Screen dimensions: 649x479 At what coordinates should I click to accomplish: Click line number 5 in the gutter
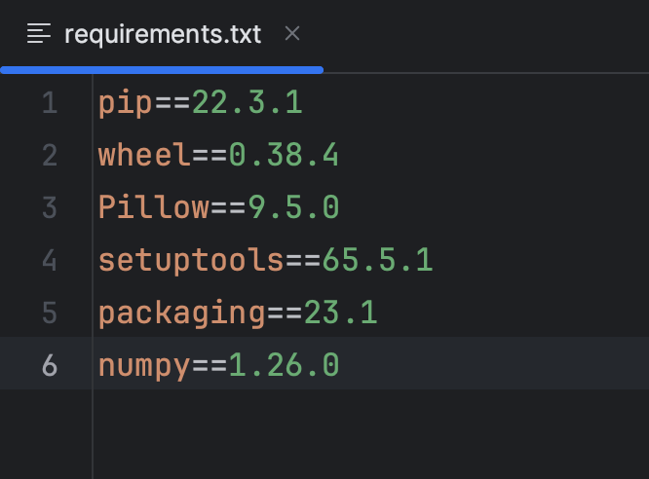tap(50, 313)
